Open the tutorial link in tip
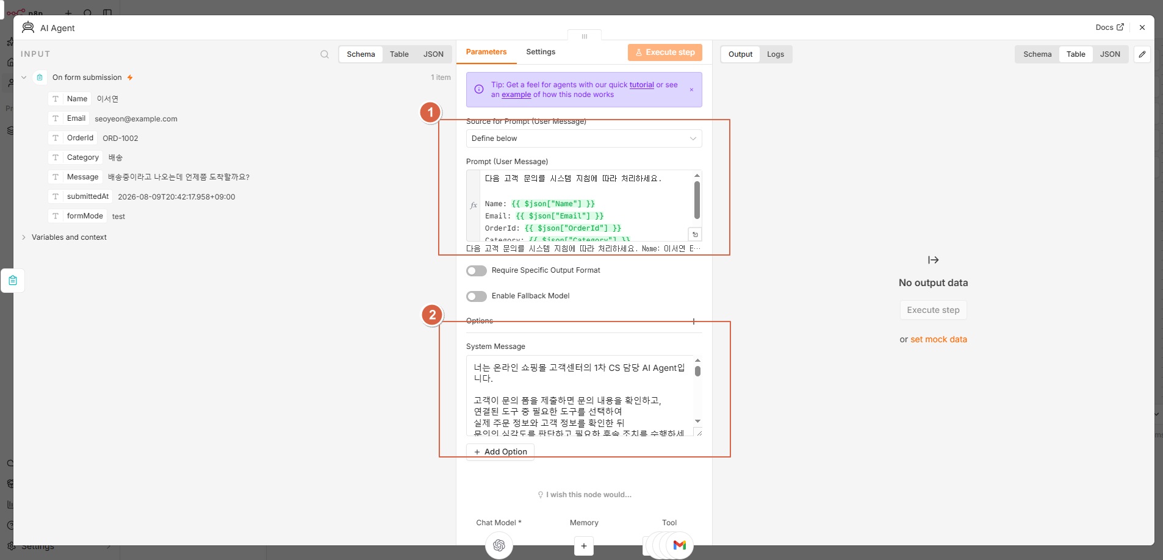 [641, 85]
